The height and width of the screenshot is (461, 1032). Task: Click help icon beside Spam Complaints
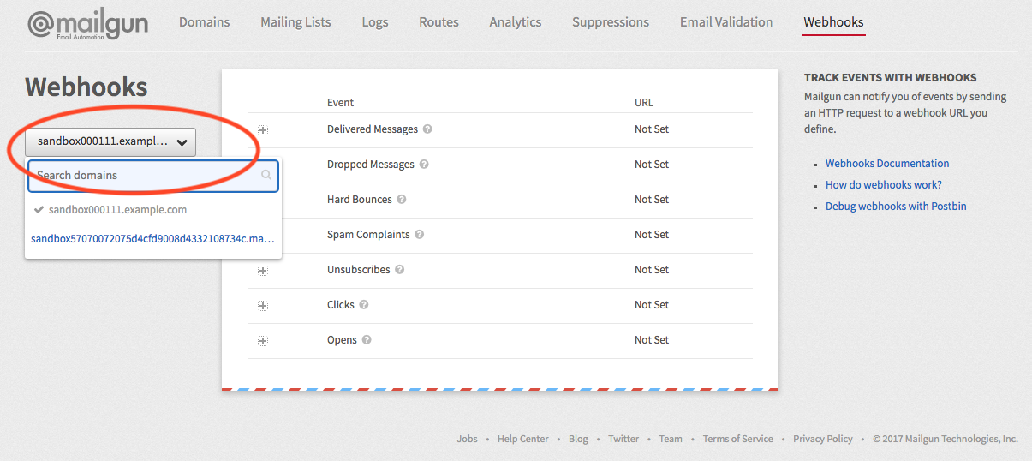pyautogui.click(x=419, y=235)
